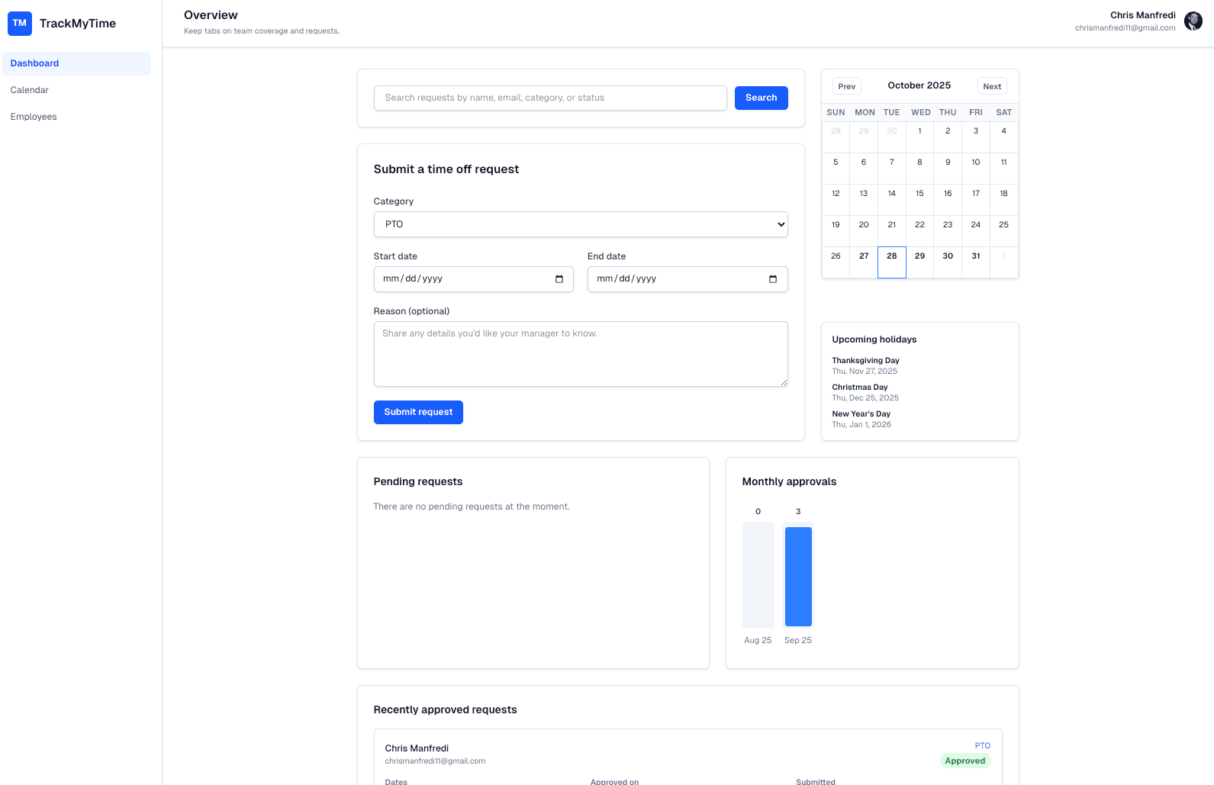Image resolution: width=1214 pixels, height=785 pixels.
Task: Click the Approved status badge
Action: (964, 761)
